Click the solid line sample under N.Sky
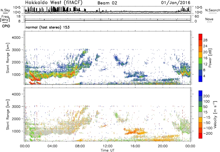Image resolution: width=220 pixels, height=152 pixels. point(5,13)
